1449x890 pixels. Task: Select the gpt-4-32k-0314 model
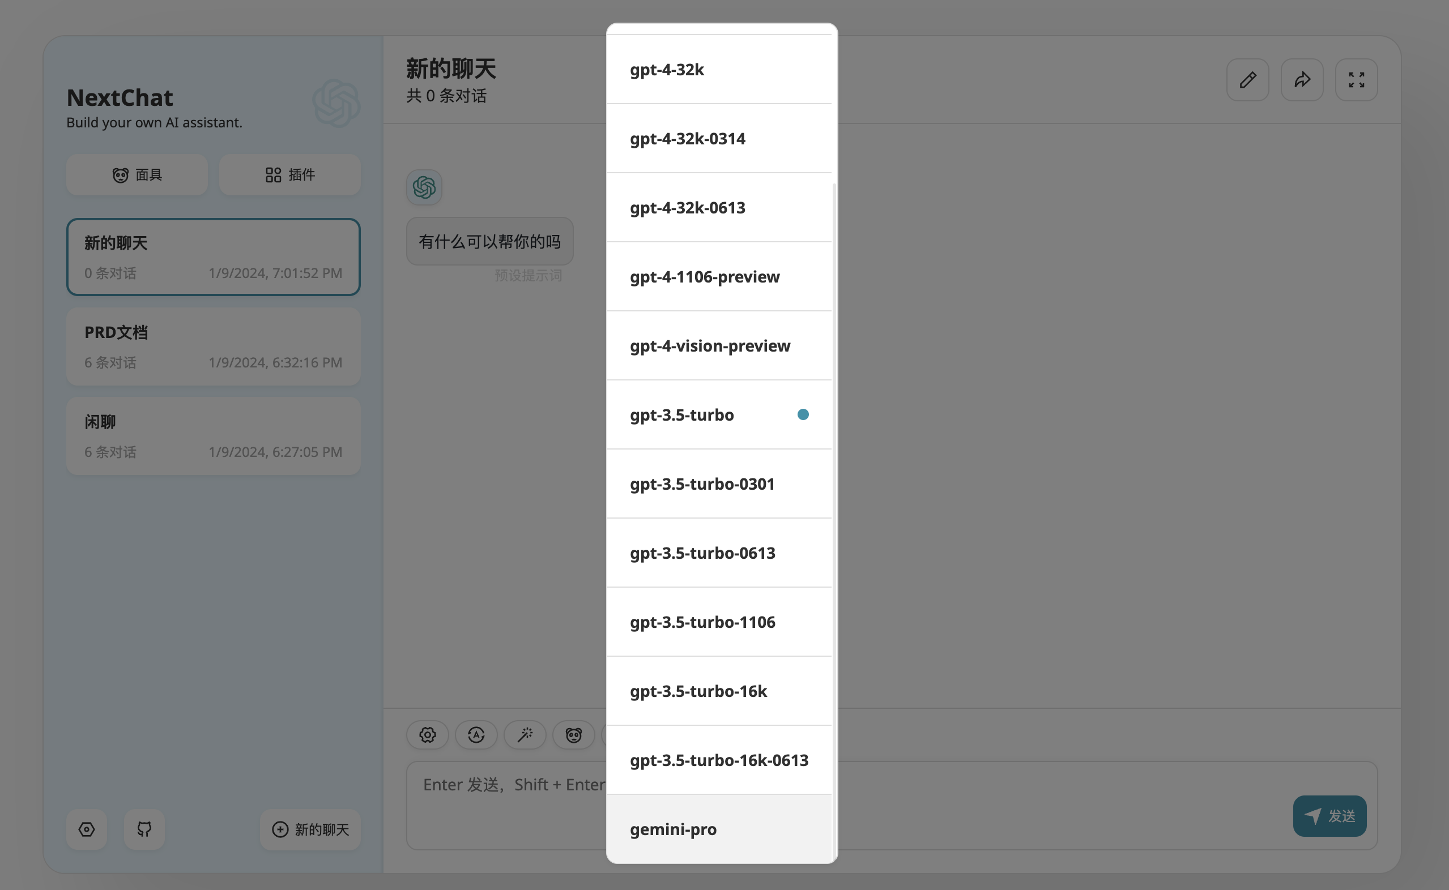719,138
